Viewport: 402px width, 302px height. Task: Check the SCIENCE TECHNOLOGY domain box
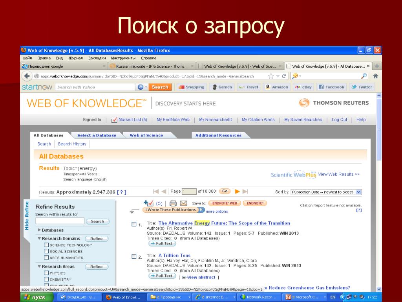[46, 245]
